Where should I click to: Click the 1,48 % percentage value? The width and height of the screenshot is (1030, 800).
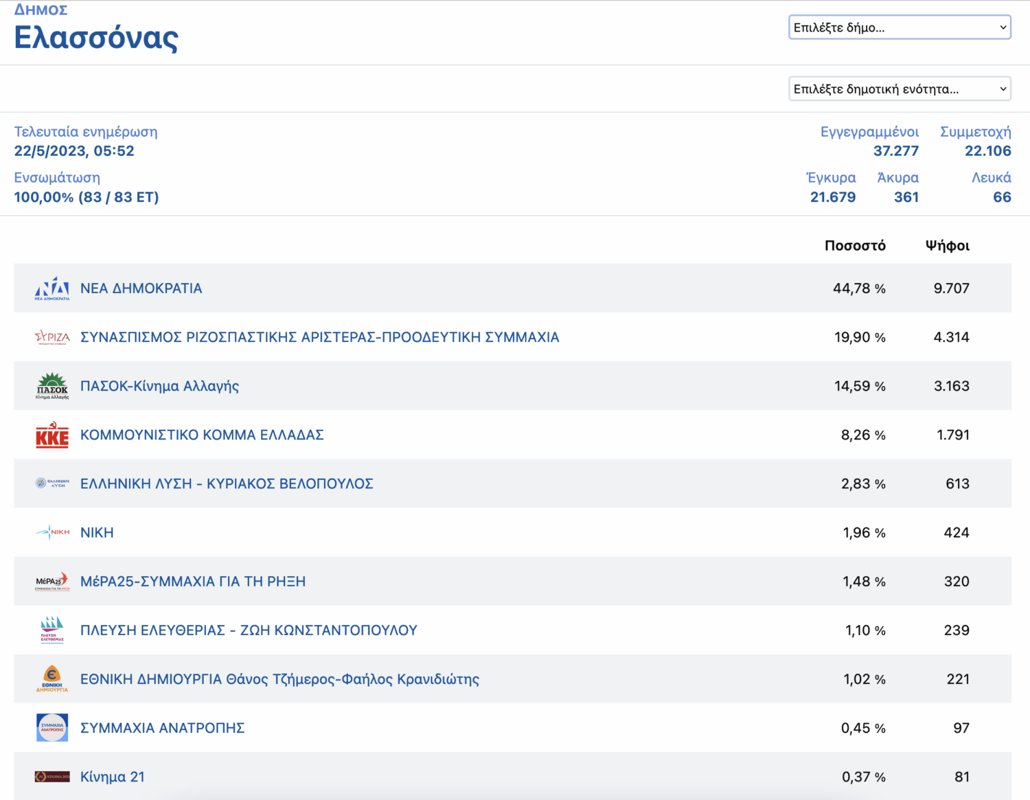[x=864, y=581]
